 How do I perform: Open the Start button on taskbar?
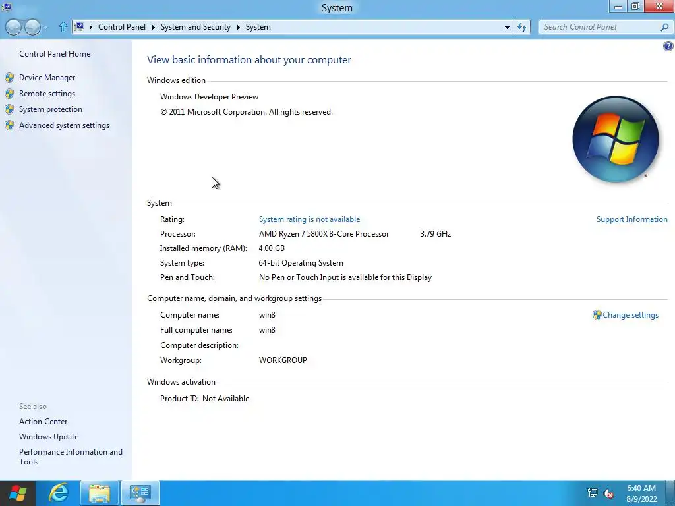pyautogui.click(x=18, y=493)
